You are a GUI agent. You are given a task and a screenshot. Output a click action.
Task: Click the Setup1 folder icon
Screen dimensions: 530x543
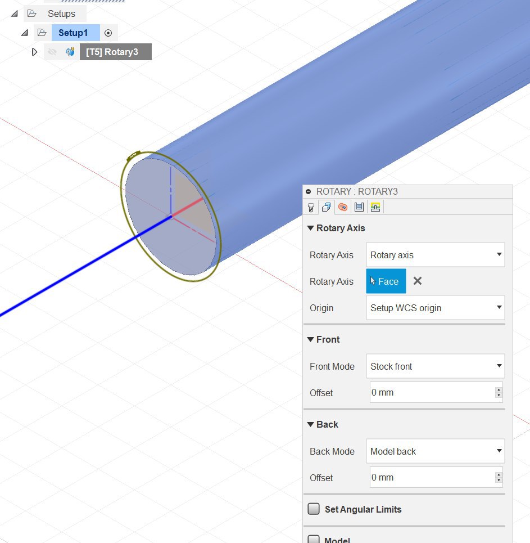[x=42, y=33]
